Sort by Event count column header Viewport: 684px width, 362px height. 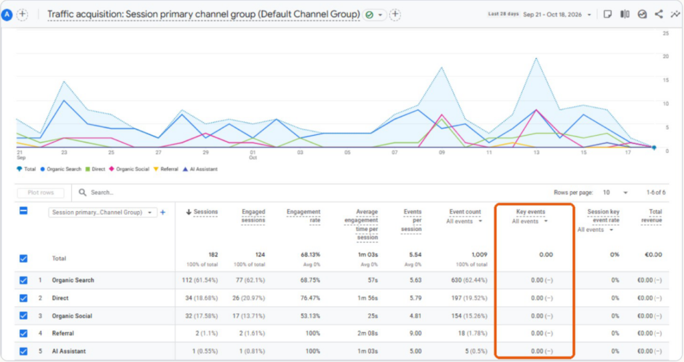(x=465, y=212)
